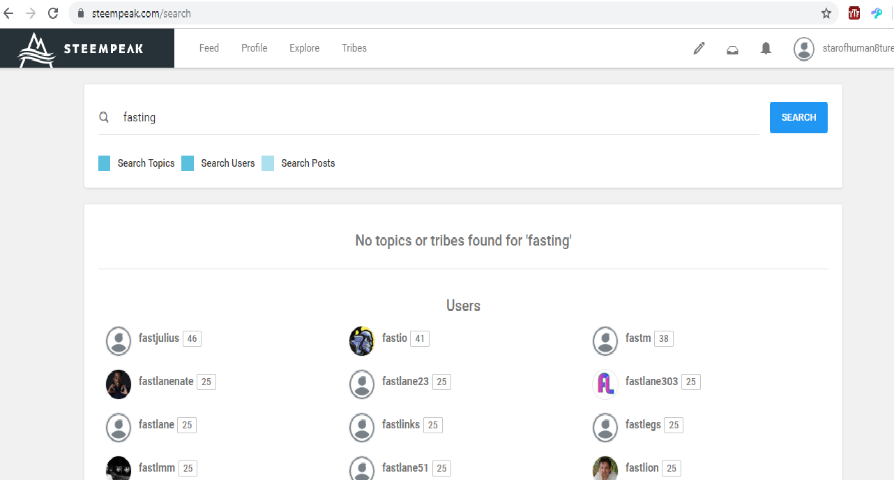The width and height of the screenshot is (894, 480).
Task: Toggle the Search Users checkbox
Action: (188, 163)
